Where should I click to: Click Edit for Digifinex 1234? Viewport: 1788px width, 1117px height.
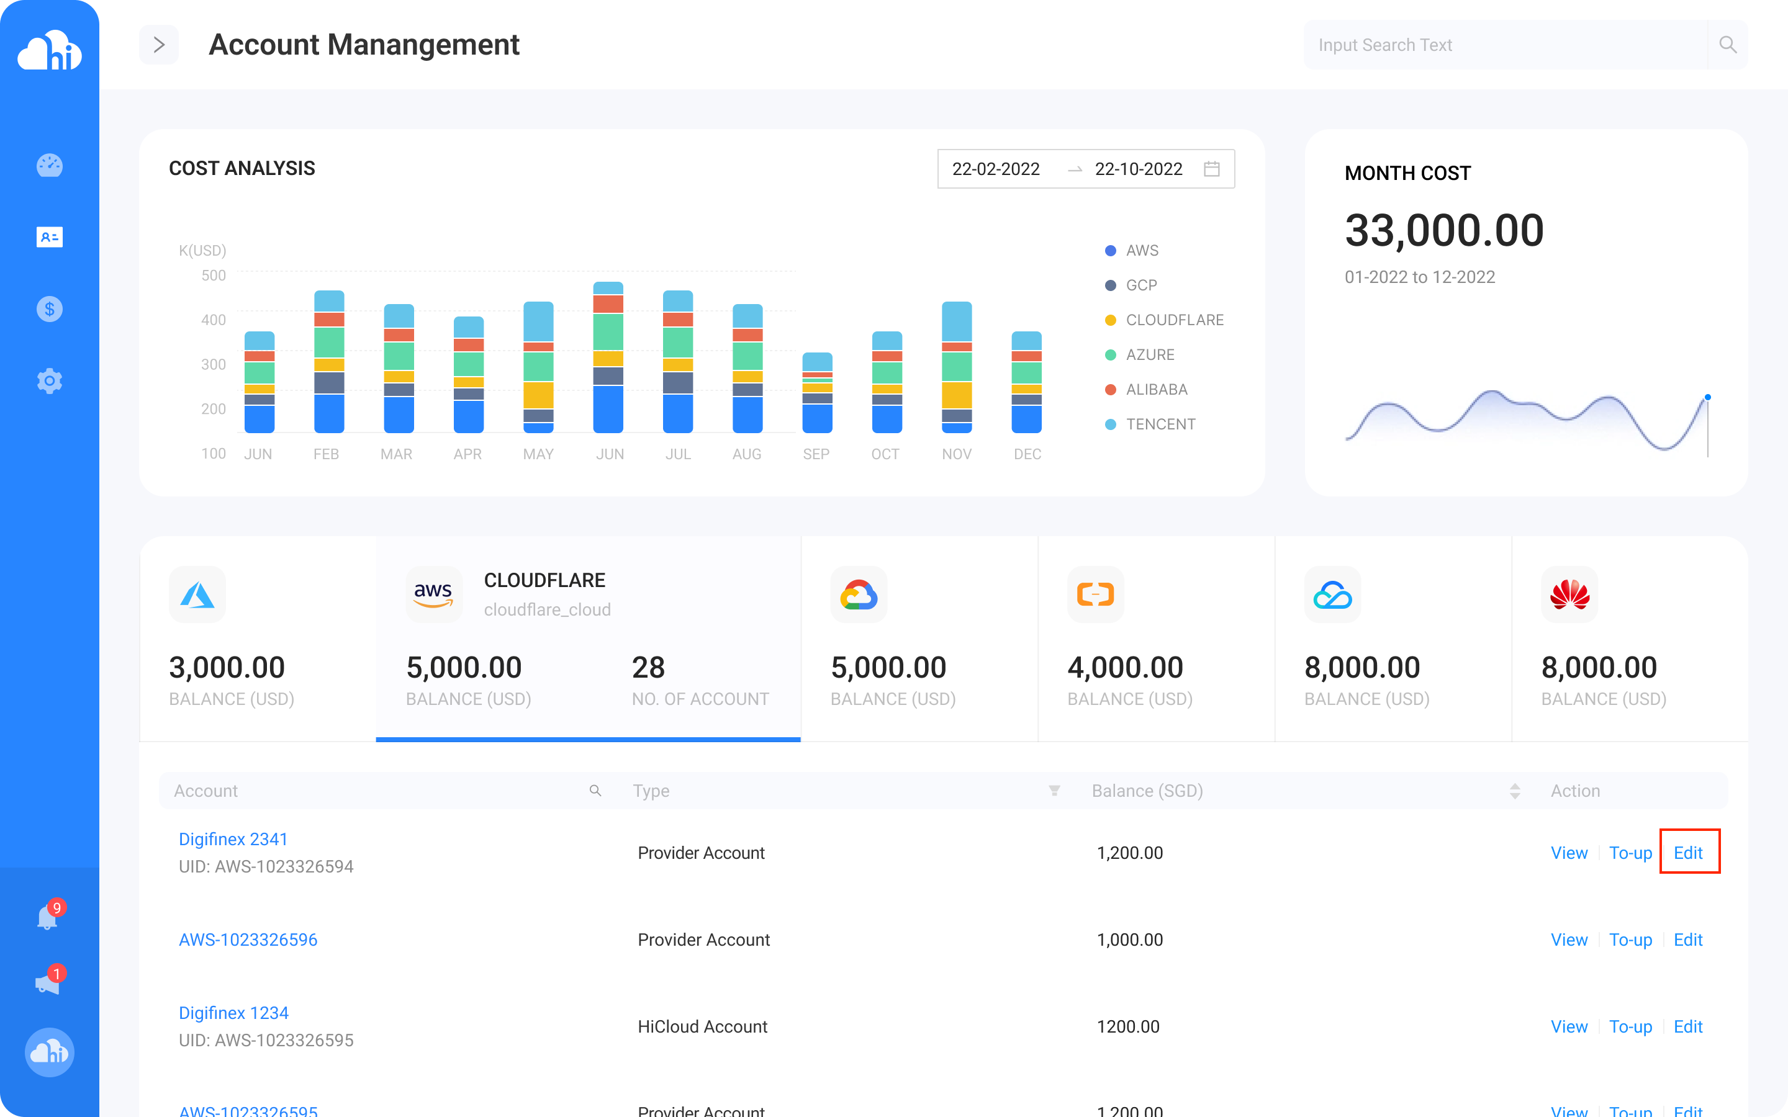pyautogui.click(x=1687, y=1026)
